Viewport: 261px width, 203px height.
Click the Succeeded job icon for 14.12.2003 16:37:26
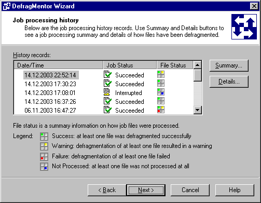107,101
